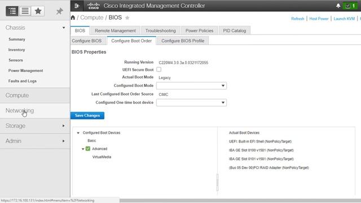Switch to the list menu view icon
Image resolution: width=361 pixels, height=203 pixels.
click(25, 11)
